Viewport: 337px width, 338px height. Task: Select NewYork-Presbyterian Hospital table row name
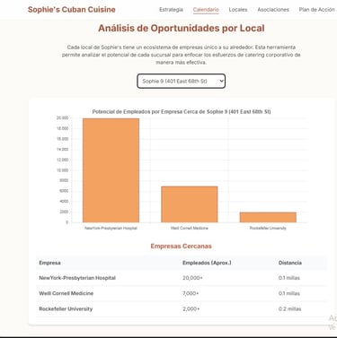pyautogui.click(x=77, y=278)
